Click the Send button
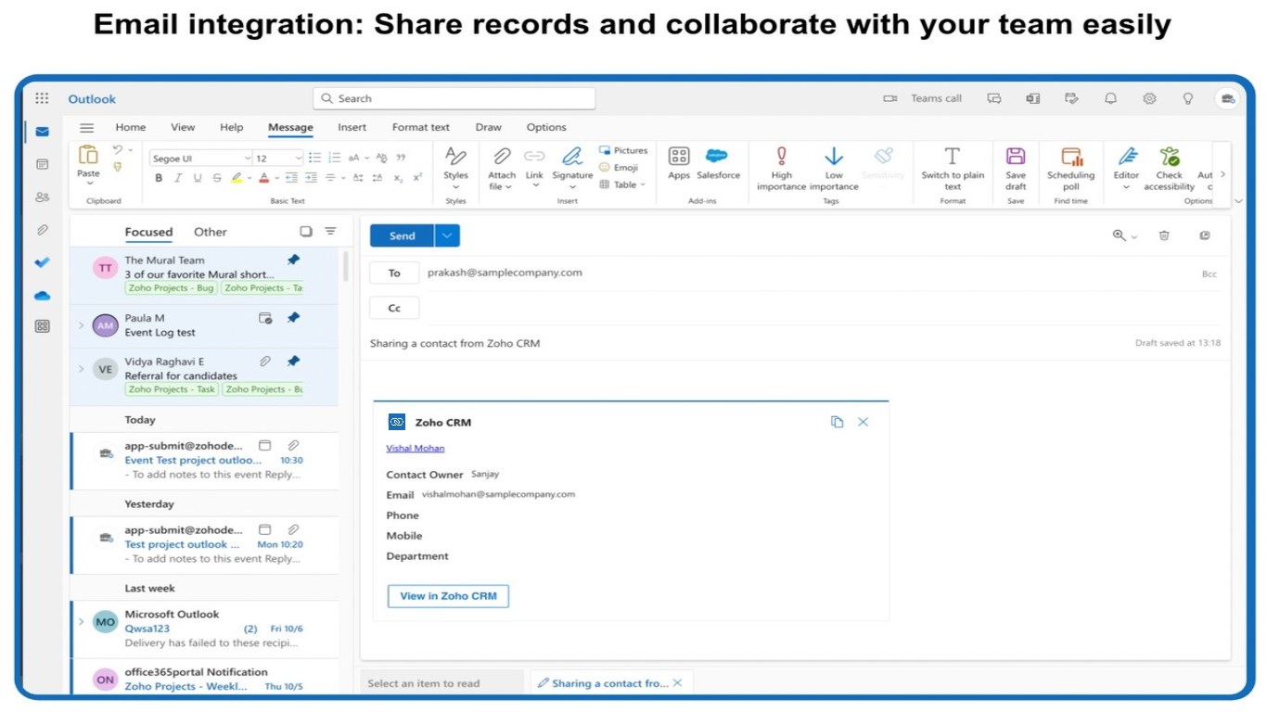The image size is (1267, 712). 402,236
